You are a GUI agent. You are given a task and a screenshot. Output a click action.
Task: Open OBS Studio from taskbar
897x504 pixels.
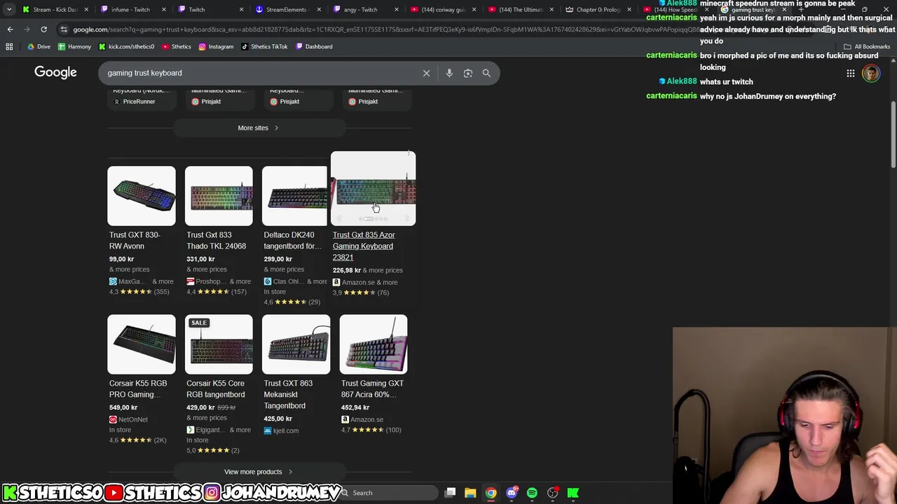(553, 493)
